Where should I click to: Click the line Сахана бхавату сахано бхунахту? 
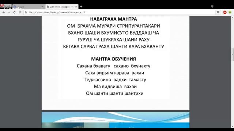114,66
